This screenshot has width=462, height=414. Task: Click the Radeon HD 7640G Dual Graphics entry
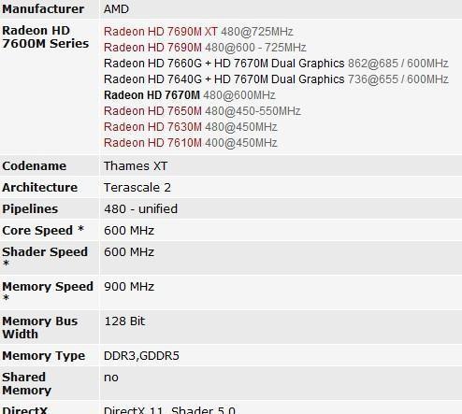224,79
